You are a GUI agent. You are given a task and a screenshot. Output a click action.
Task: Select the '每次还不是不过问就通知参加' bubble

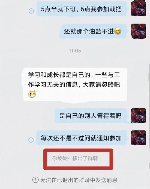point(82,138)
